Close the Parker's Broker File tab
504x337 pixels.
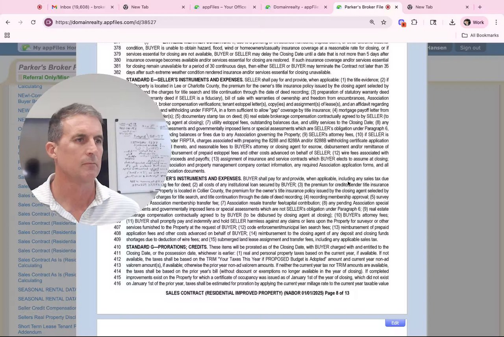[396, 7]
